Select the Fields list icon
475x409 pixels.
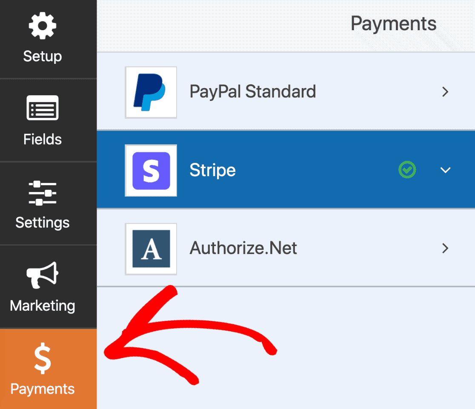click(43, 108)
